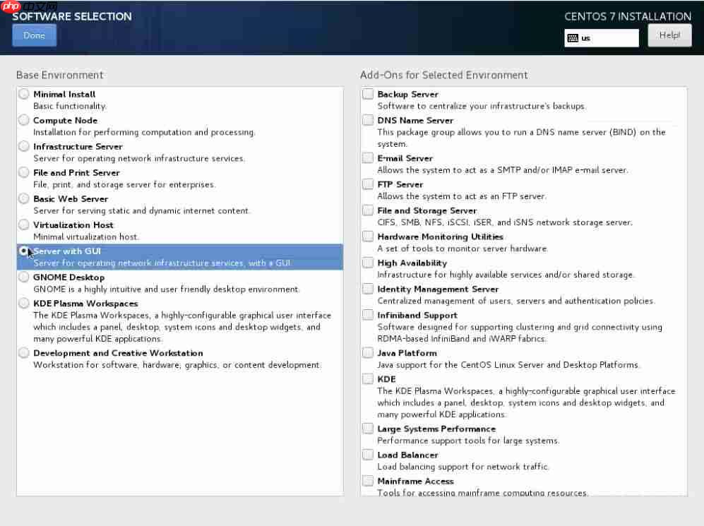Enable the Load Balancer checkbox

click(x=368, y=455)
